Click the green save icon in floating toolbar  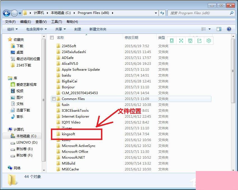pos(190,41)
